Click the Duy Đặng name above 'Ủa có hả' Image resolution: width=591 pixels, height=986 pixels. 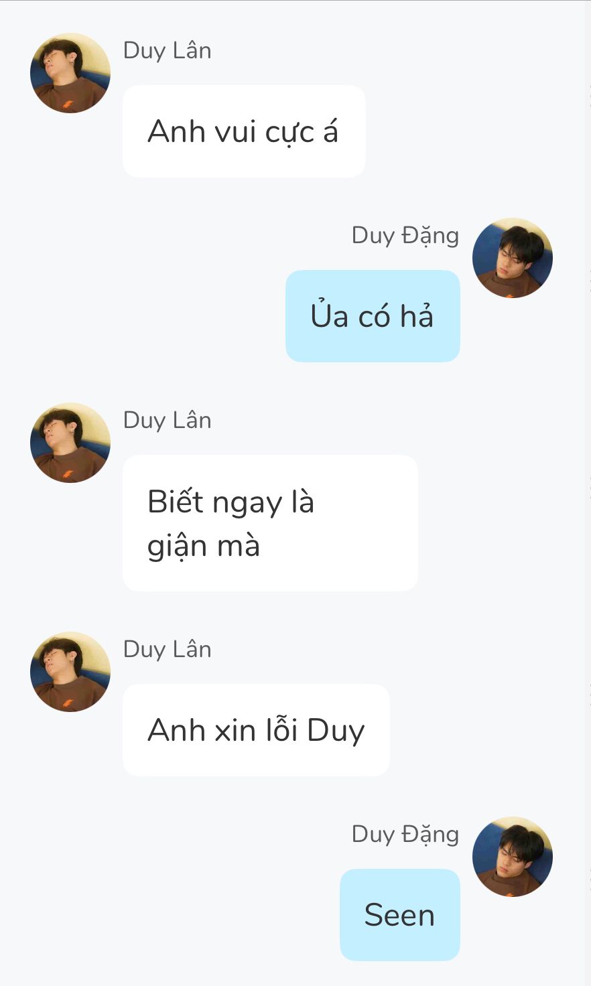coord(405,236)
